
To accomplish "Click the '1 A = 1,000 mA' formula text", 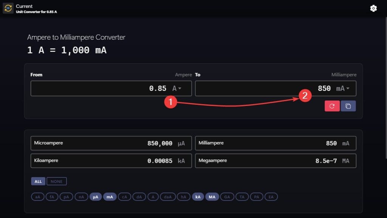I will (x=67, y=50).
